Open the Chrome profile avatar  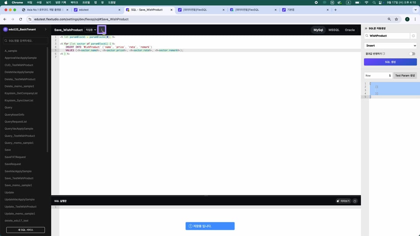click(x=407, y=19)
